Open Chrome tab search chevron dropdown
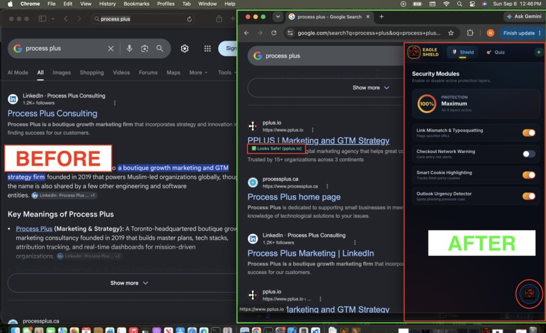The width and height of the screenshot is (546, 333). [278, 16]
